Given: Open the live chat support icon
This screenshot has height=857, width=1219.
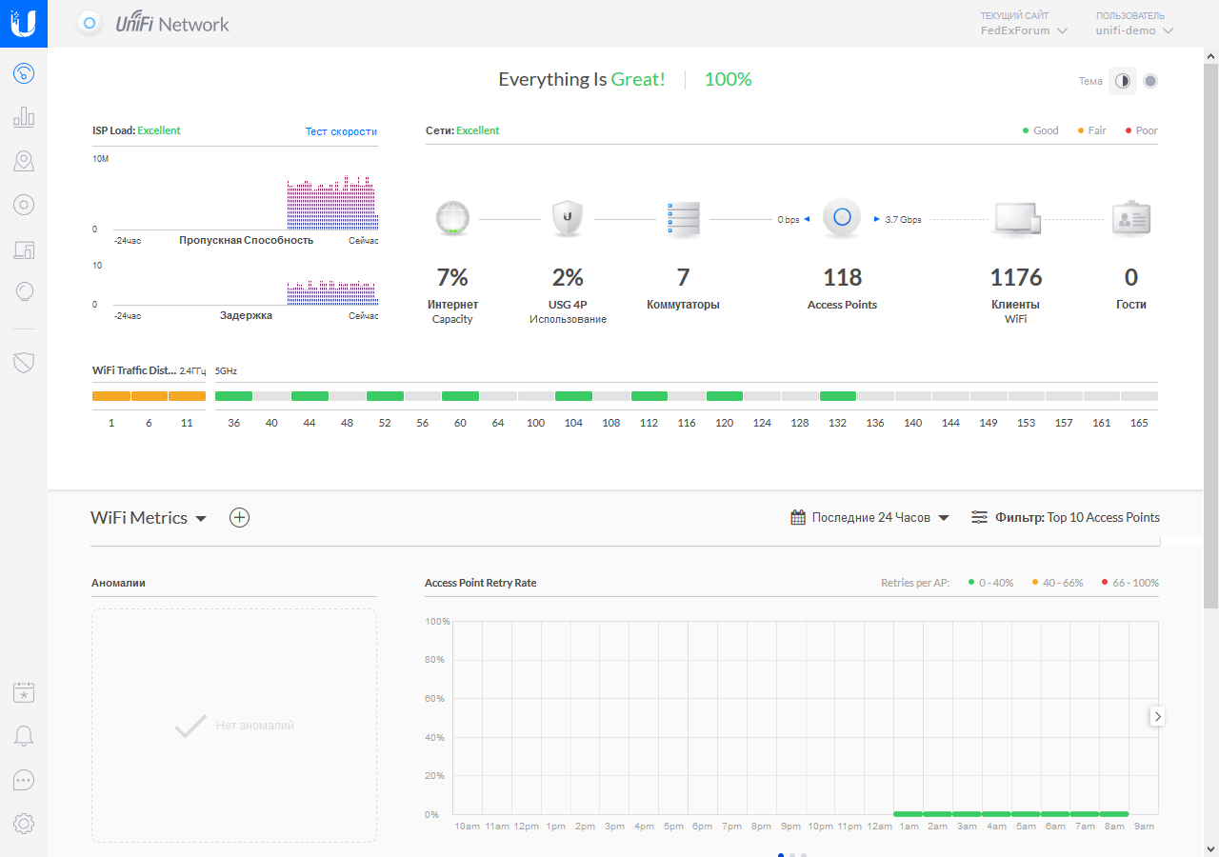Looking at the screenshot, I should pos(24,780).
